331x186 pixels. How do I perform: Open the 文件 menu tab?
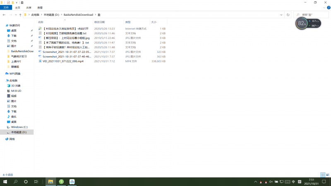[6, 7]
